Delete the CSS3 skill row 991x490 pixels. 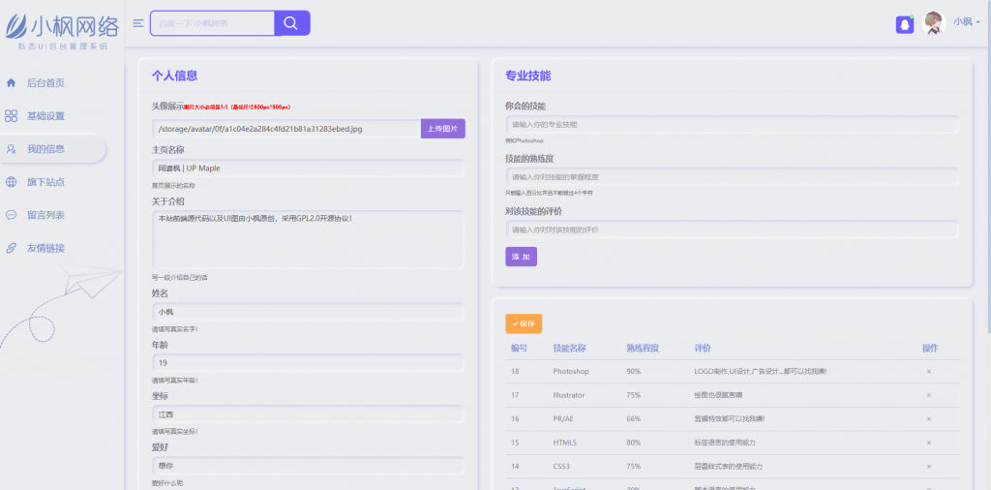click(x=928, y=467)
